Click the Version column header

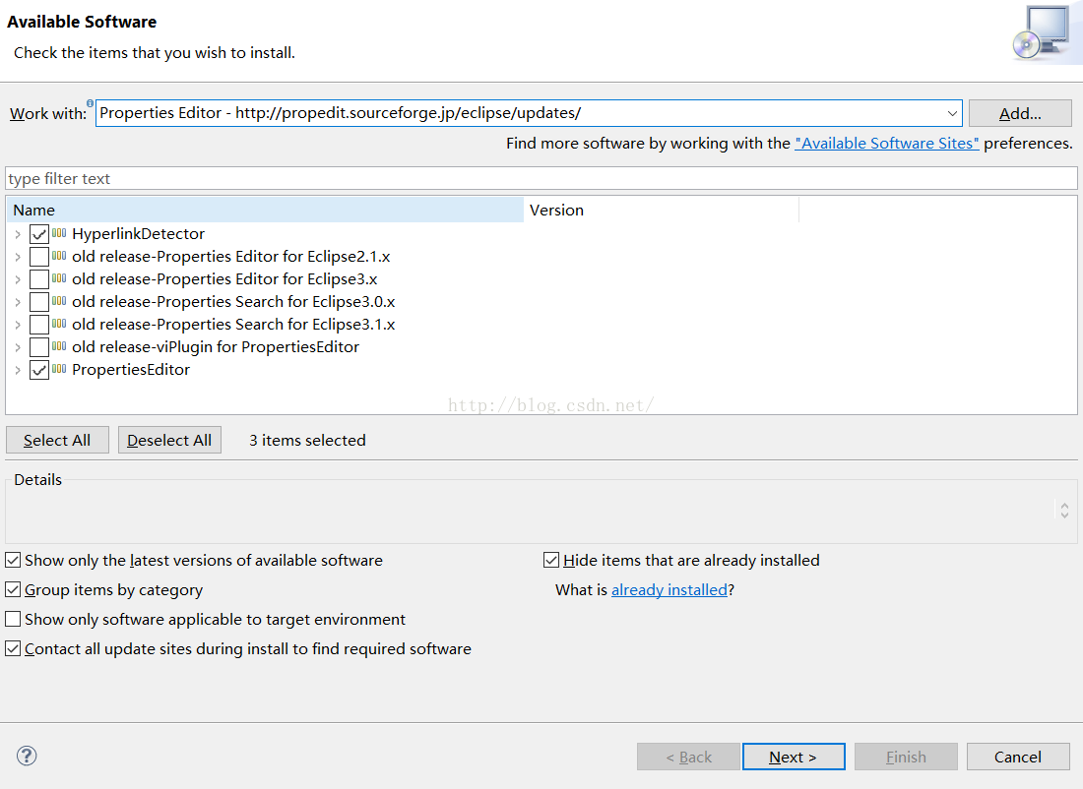[x=661, y=210]
